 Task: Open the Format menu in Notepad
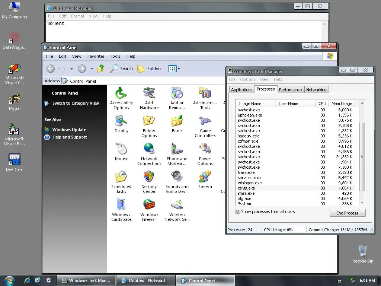77,16
